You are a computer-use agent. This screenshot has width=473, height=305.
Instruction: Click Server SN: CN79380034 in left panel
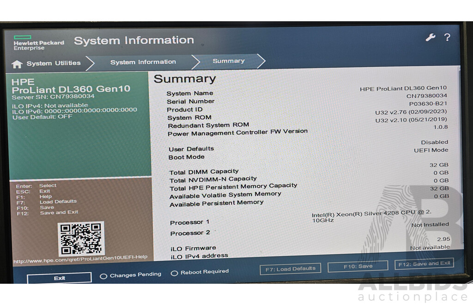pyautogui.click(x=53, y=97)
